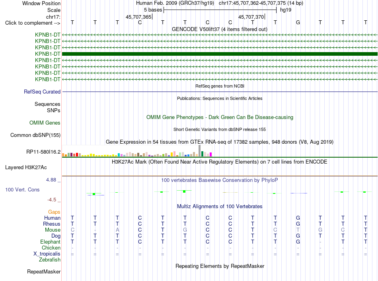Screen dimensions: 378x281
Task: Open 'Short Genetic Variants from dbSNP release 155' title
Action: pos(220,129)
